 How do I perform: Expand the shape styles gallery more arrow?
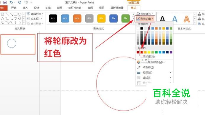tap(133, 23)
